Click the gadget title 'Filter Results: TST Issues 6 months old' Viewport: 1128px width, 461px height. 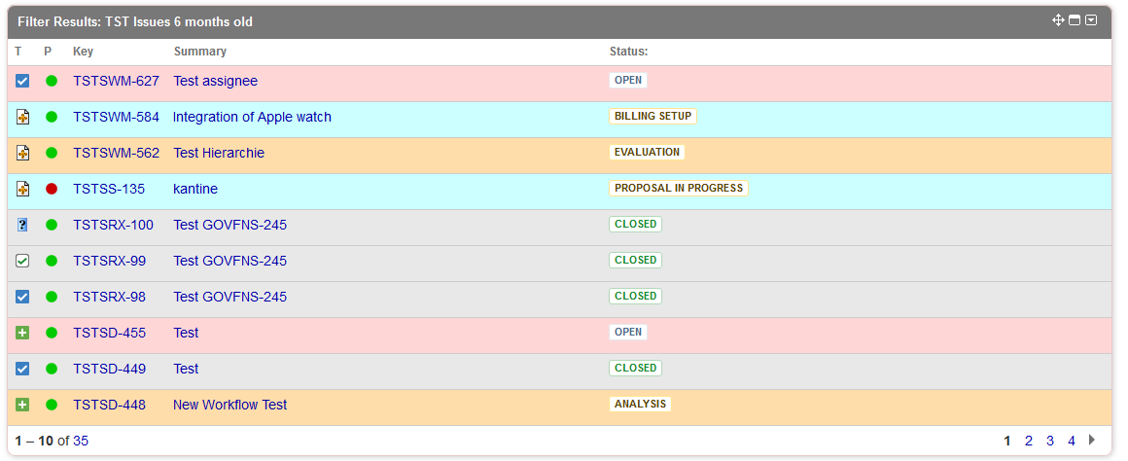135,21
